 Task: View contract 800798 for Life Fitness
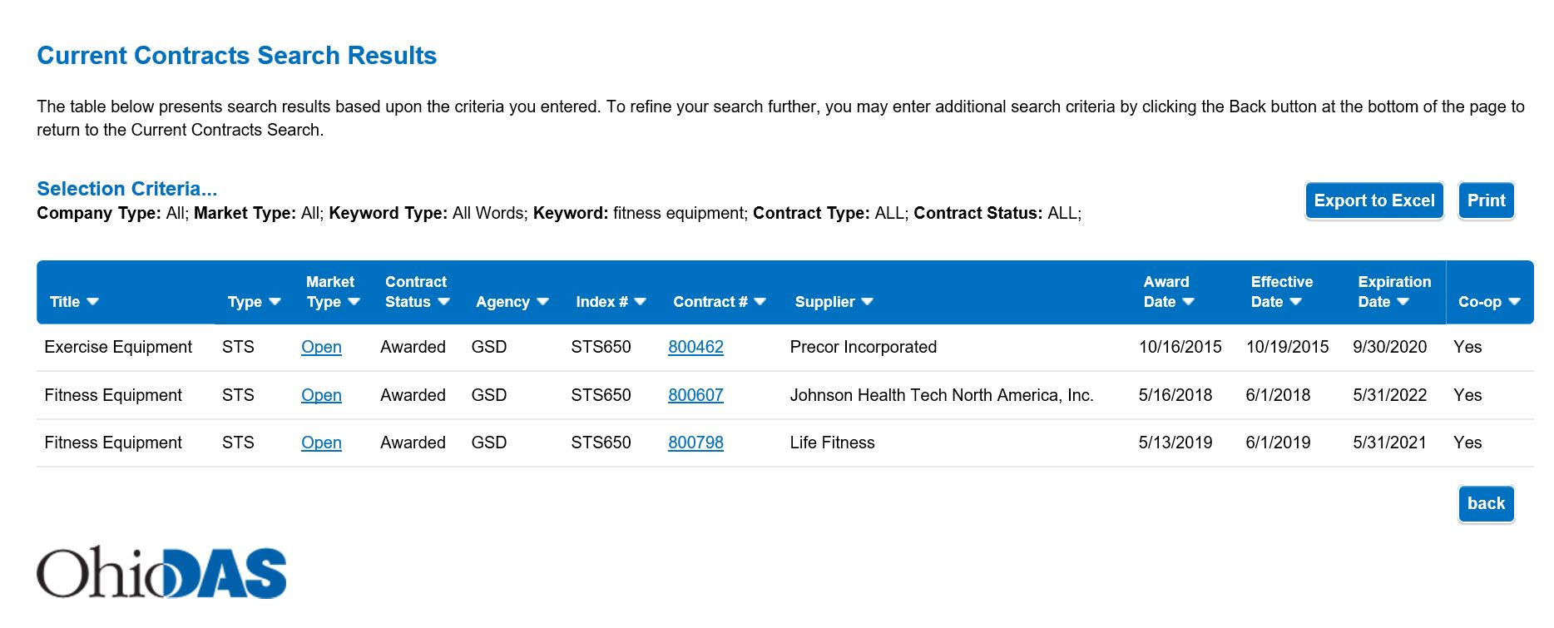695,443
